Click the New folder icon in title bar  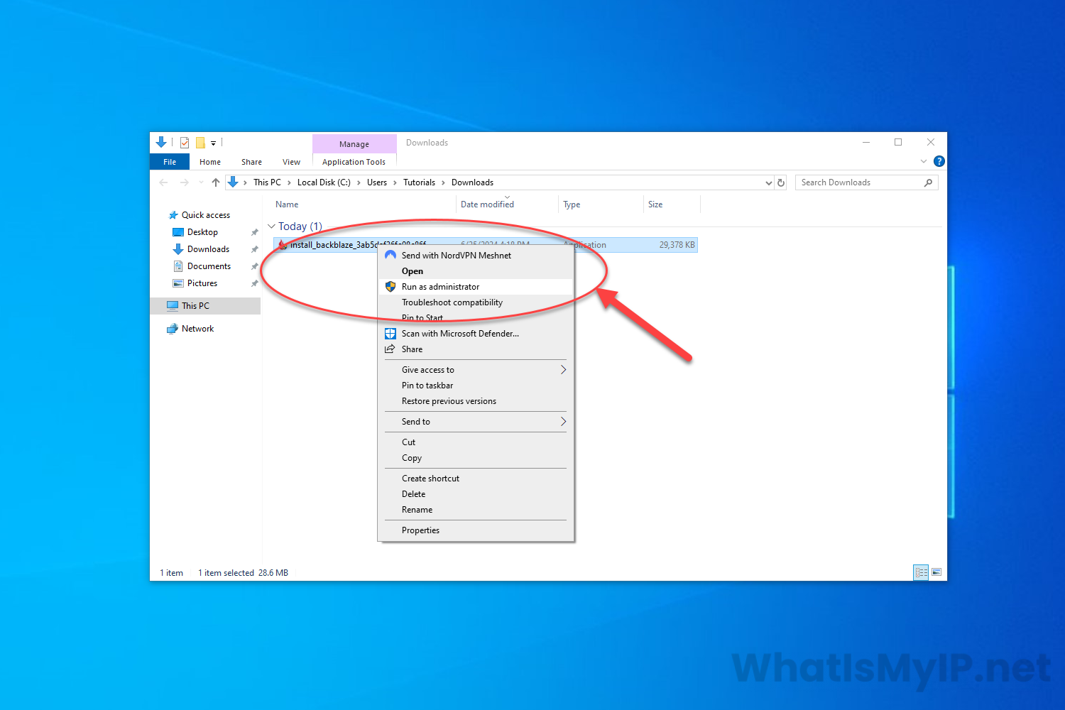pos(200,143)
